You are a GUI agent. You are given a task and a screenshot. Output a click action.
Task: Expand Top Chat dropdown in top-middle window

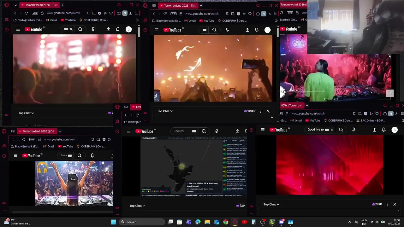(165, 111)
